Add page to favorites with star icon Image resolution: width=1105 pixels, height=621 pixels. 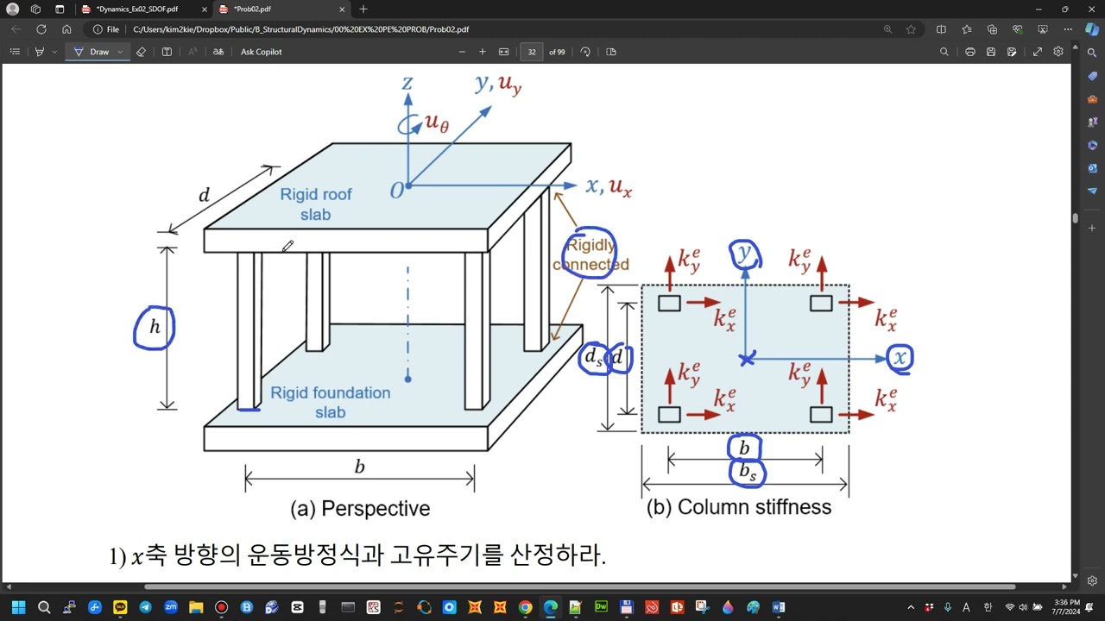tap(912, 29)
